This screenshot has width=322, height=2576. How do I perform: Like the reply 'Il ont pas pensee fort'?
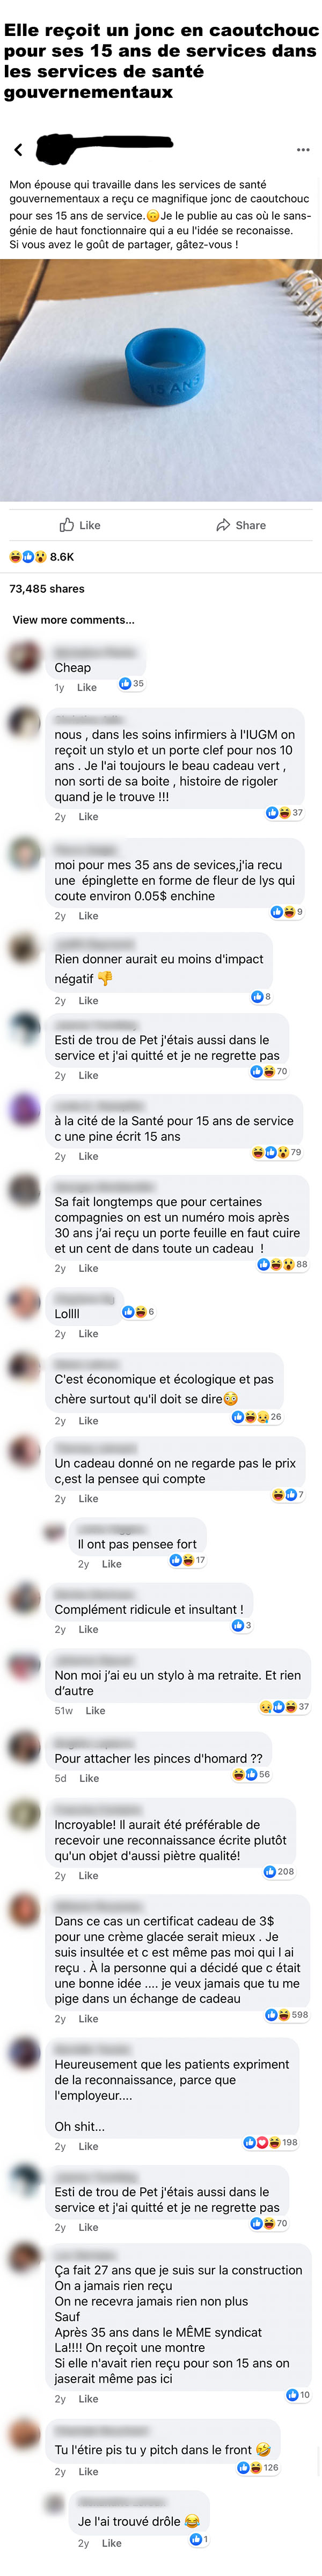coord(111,1564)
